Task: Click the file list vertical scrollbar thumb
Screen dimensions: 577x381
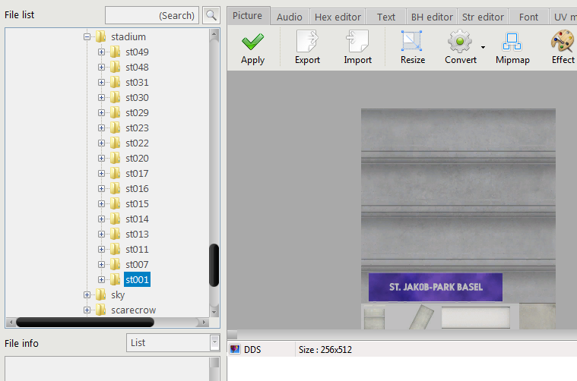Action: point(214,265)
